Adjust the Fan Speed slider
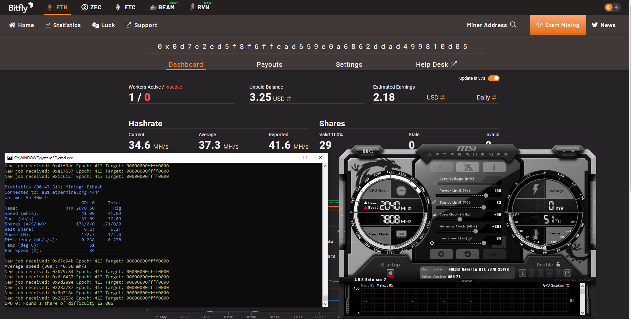The width and height of the screenshot is (631, 319). (466, 243)
